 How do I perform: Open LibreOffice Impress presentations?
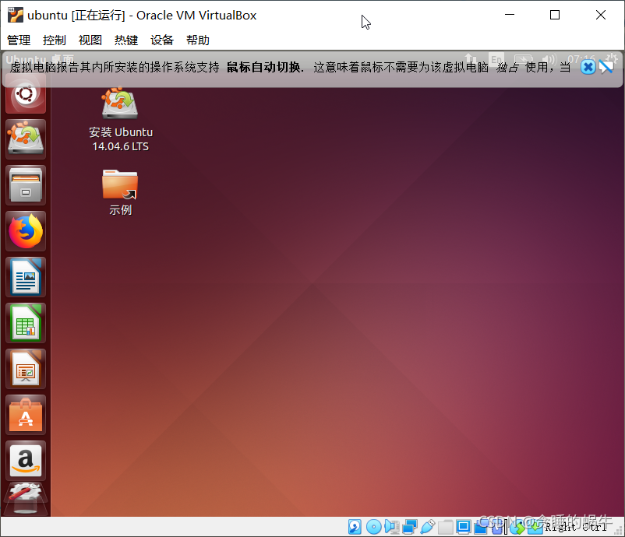point(26,369)
